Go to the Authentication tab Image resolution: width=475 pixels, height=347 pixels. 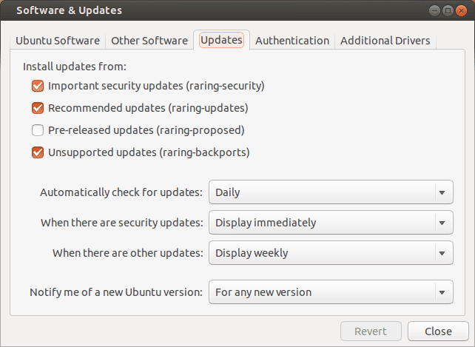point(292,41)
